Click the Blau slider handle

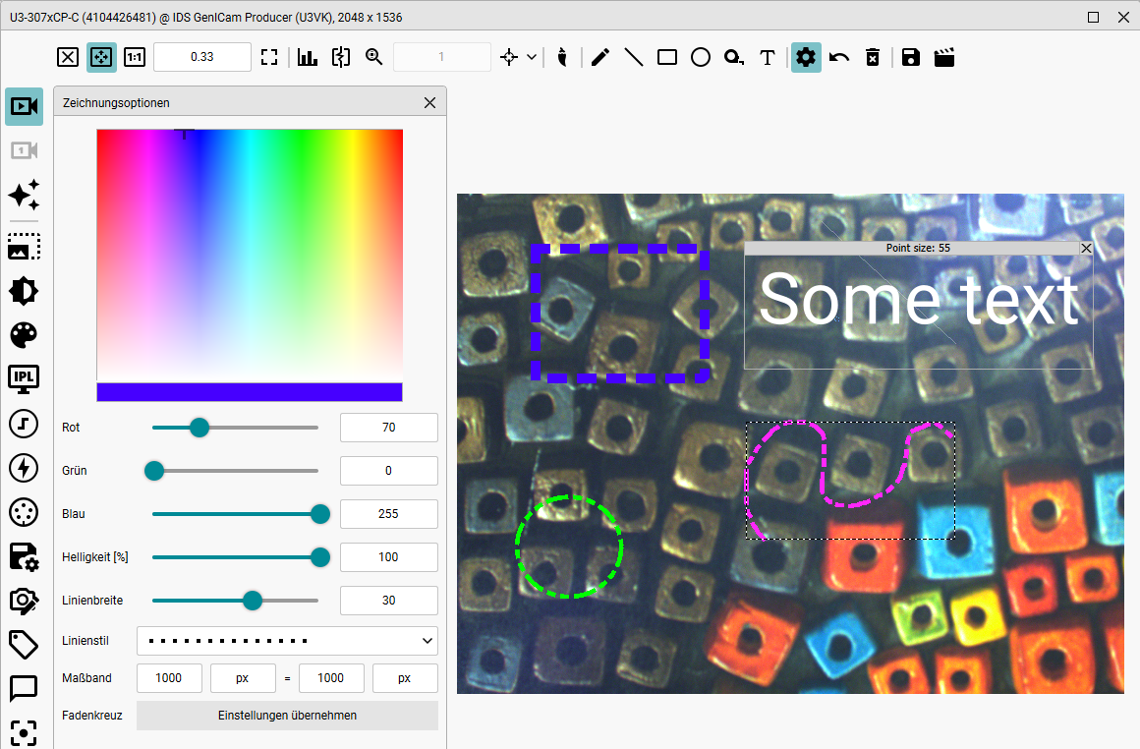320,514
